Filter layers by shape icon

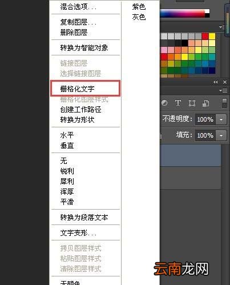(192, 103)
